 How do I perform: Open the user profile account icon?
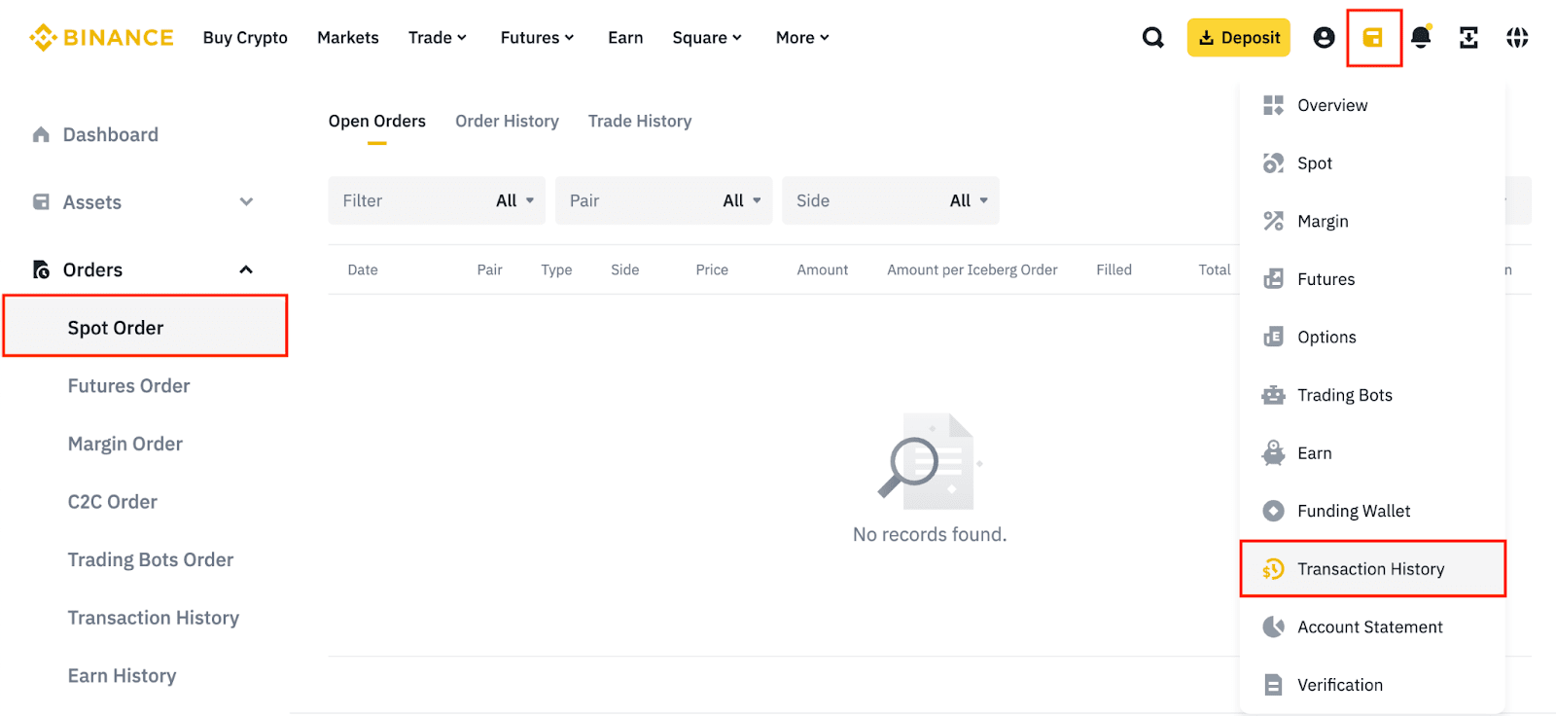[1324, 38]
